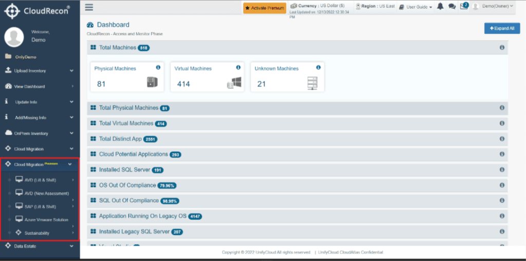Click info icon for Total Virtual Machines
Image resolution: width=526 pixels, height=261 pixels.
(x=502, y=123)
